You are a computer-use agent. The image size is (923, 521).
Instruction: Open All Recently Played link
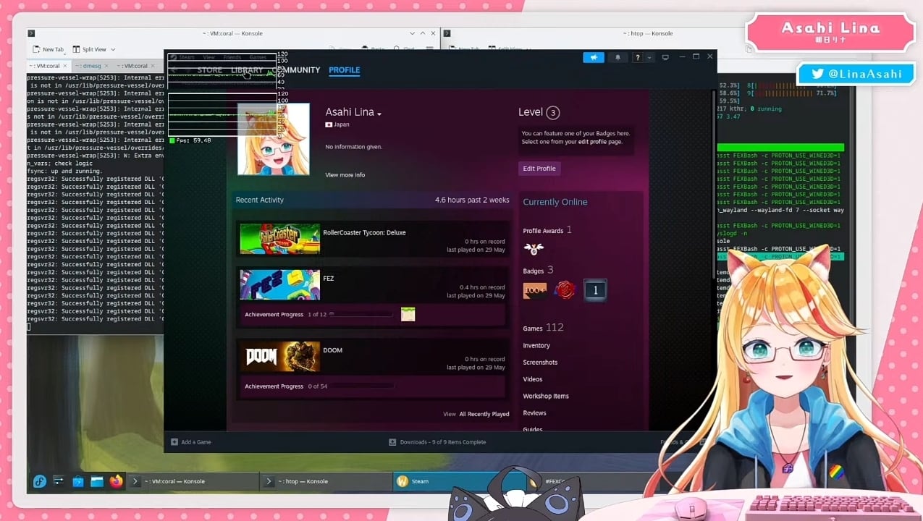(x=484, y=414)
